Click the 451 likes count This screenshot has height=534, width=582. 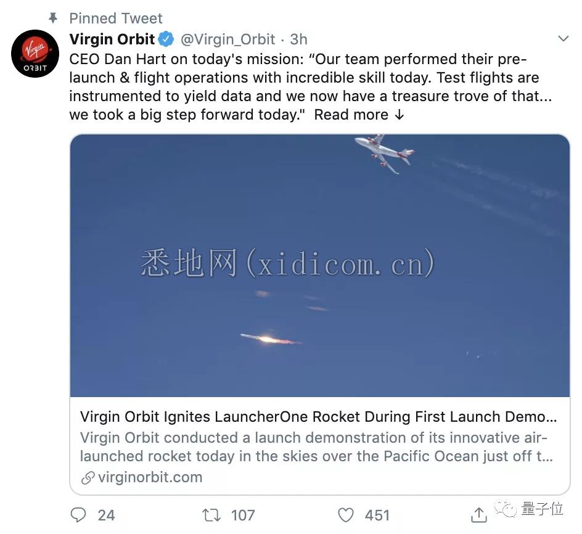[377, 516]
